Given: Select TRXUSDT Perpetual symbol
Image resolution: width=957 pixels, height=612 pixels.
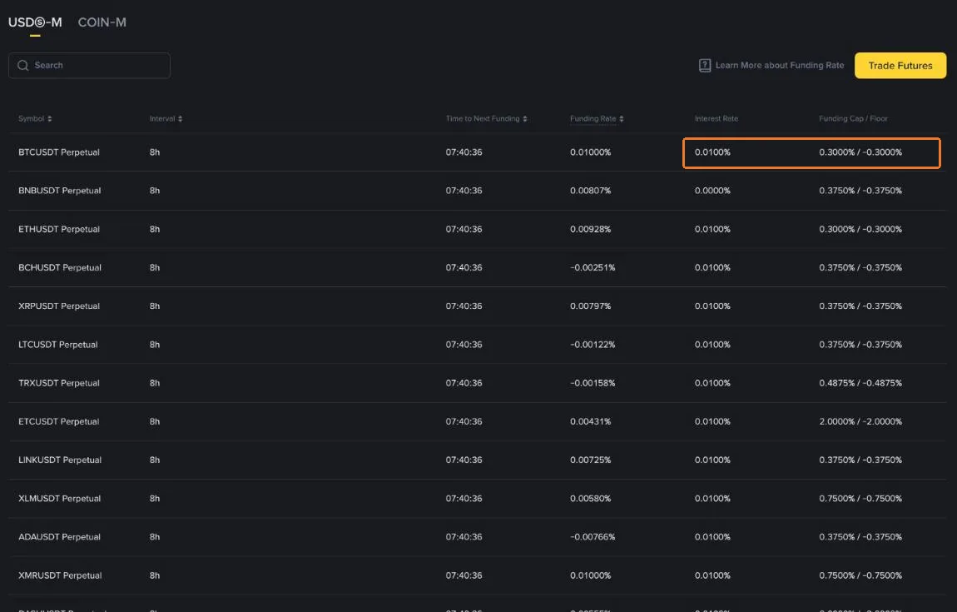Looking at the screenshot, I should pyautogui.click(x=58, y=383).
